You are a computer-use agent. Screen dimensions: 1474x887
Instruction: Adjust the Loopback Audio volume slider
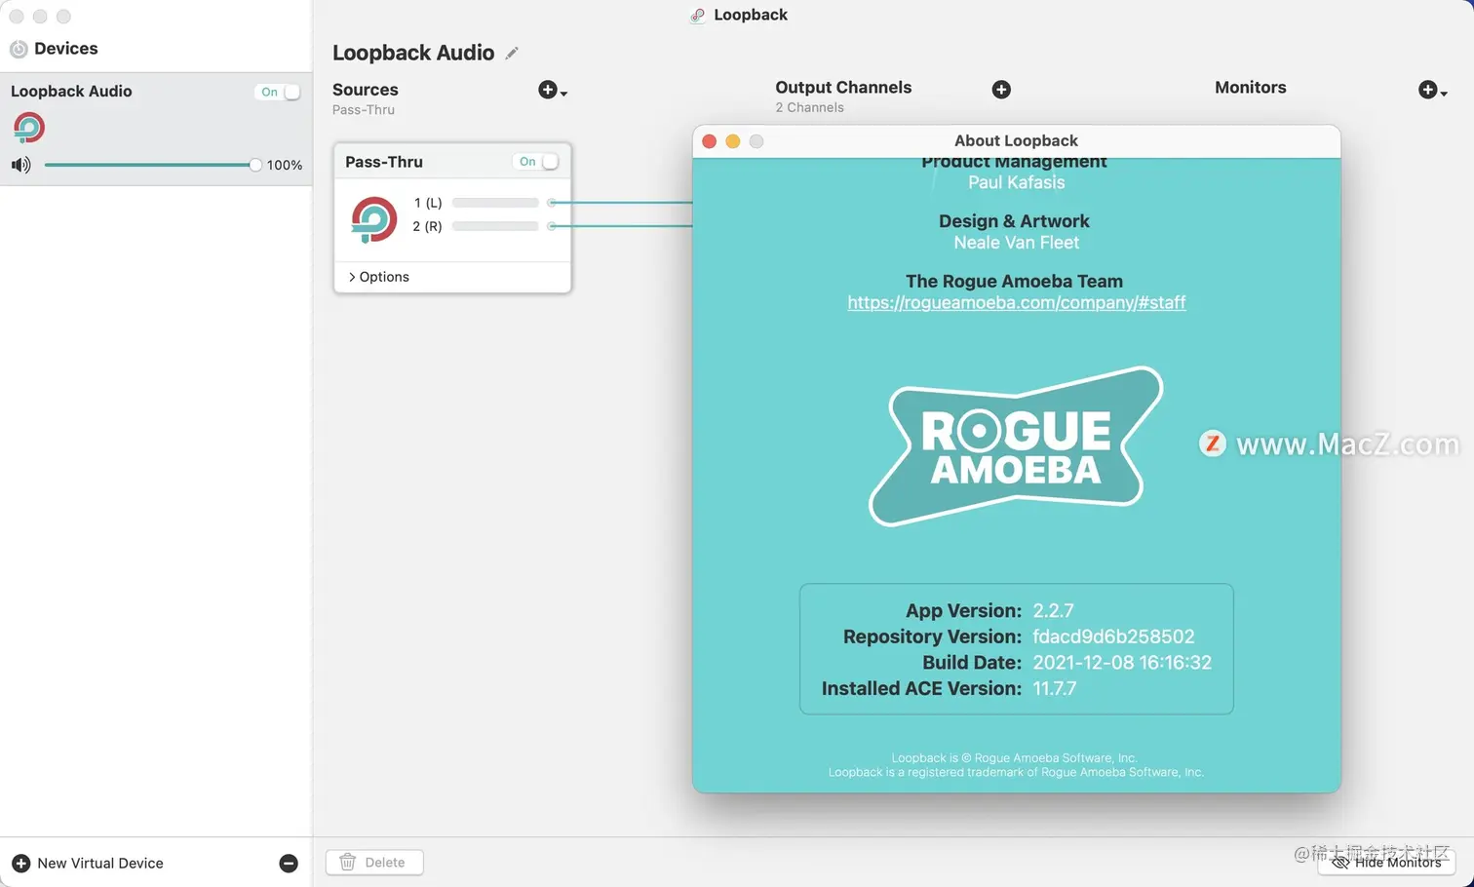click(x=152, y=165)
